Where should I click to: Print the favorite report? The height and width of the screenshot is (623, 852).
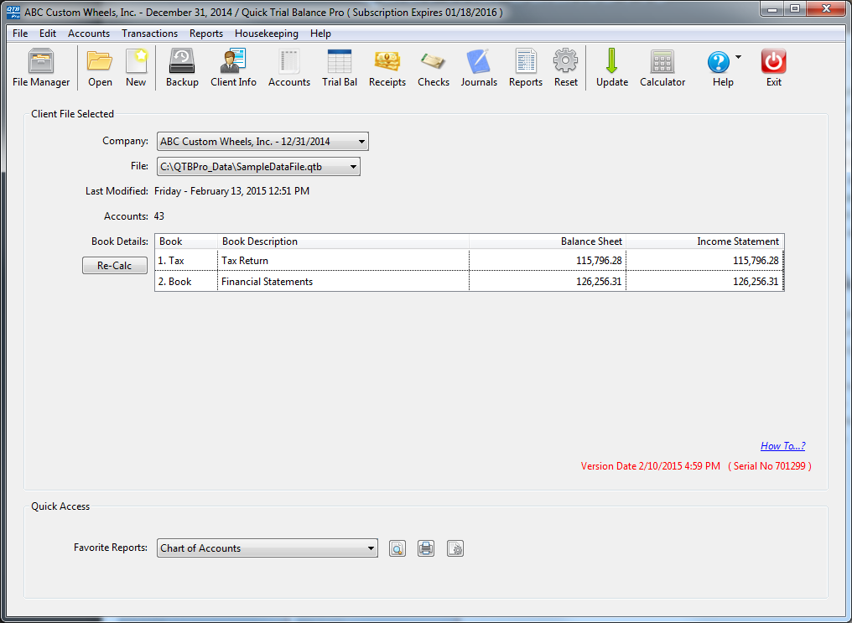pos(426,548)
